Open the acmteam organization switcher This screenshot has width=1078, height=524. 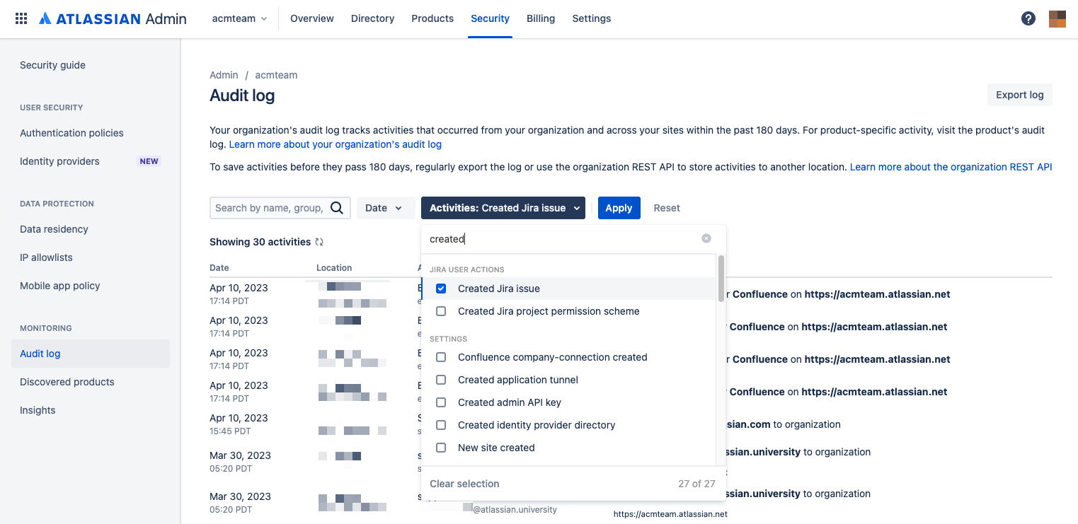(239, 18)
